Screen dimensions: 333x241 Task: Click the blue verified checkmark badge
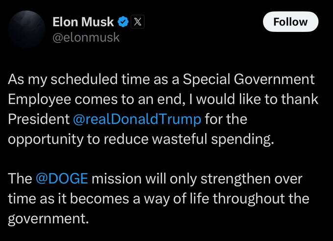(123, 22)
